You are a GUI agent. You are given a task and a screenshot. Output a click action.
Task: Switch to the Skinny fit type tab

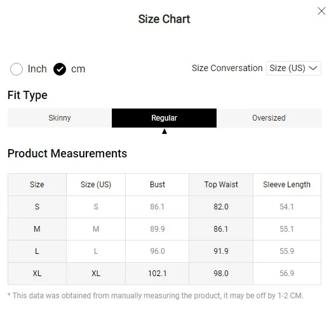point(60,118)
